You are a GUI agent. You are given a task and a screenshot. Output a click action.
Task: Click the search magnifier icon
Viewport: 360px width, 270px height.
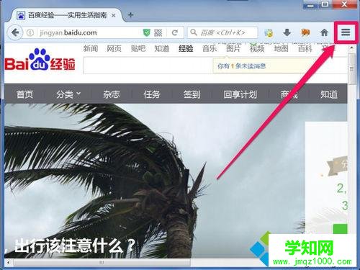click(x=194, y=32)
